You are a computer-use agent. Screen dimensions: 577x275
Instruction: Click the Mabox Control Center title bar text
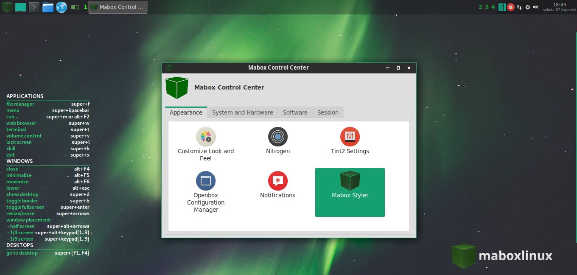point(278,67)
